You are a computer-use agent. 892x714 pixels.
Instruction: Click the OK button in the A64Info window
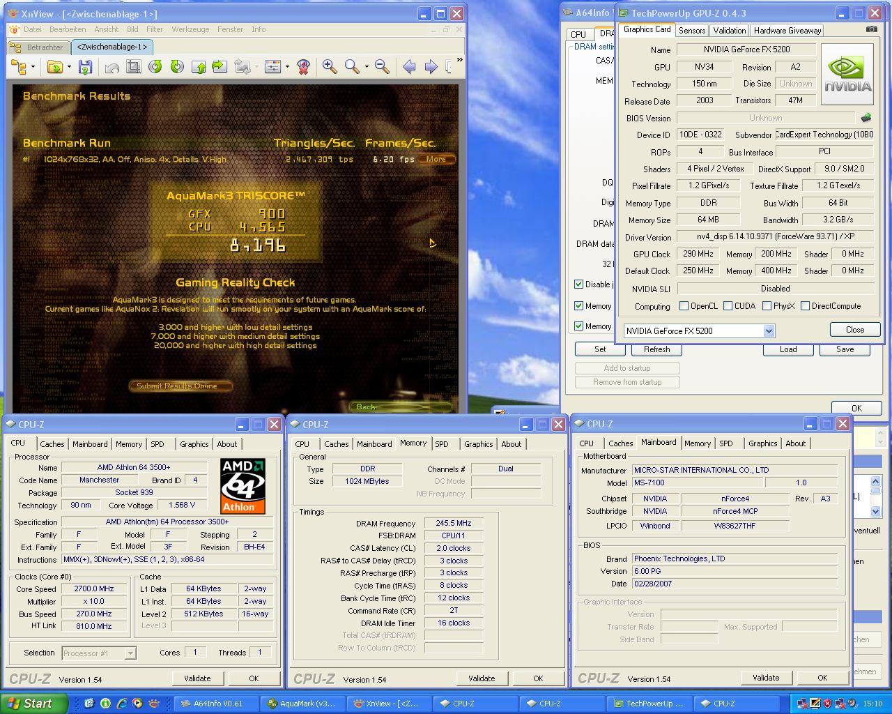(856, 409)
